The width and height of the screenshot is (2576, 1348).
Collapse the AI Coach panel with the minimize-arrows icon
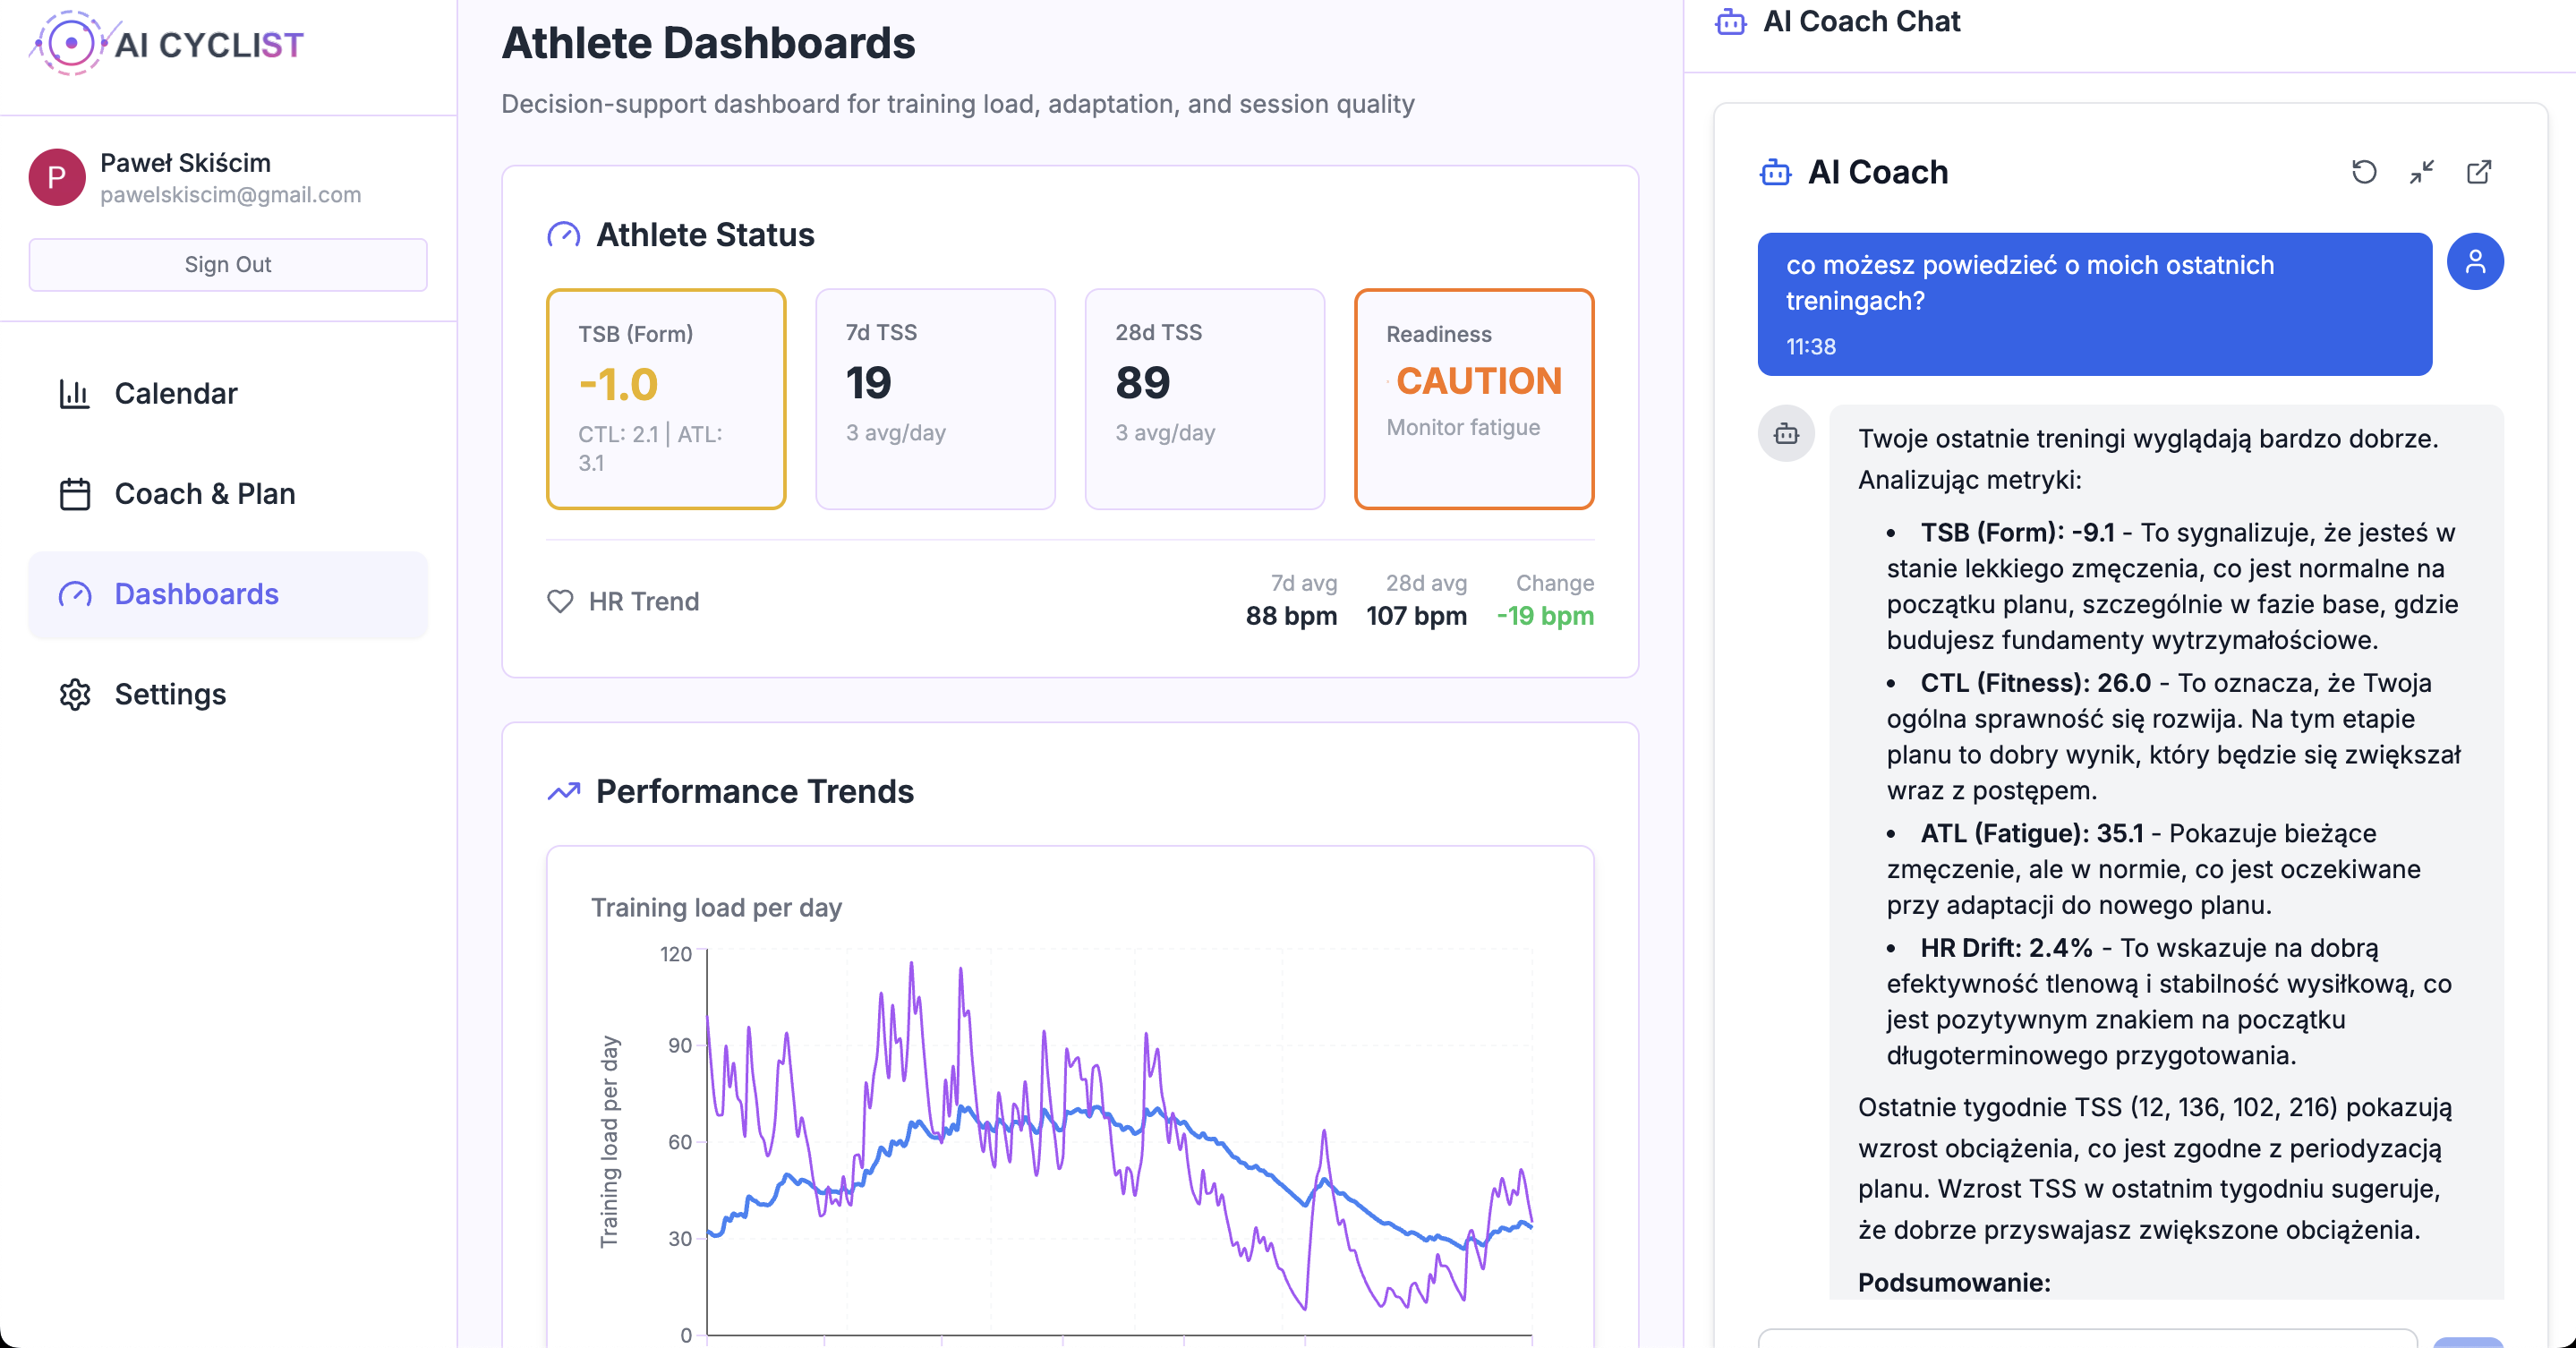coord(2422,173)
